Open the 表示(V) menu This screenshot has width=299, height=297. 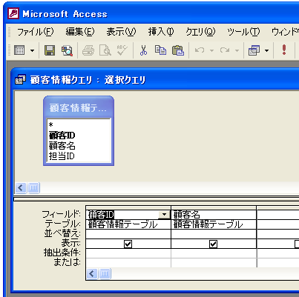coord(121,32)
